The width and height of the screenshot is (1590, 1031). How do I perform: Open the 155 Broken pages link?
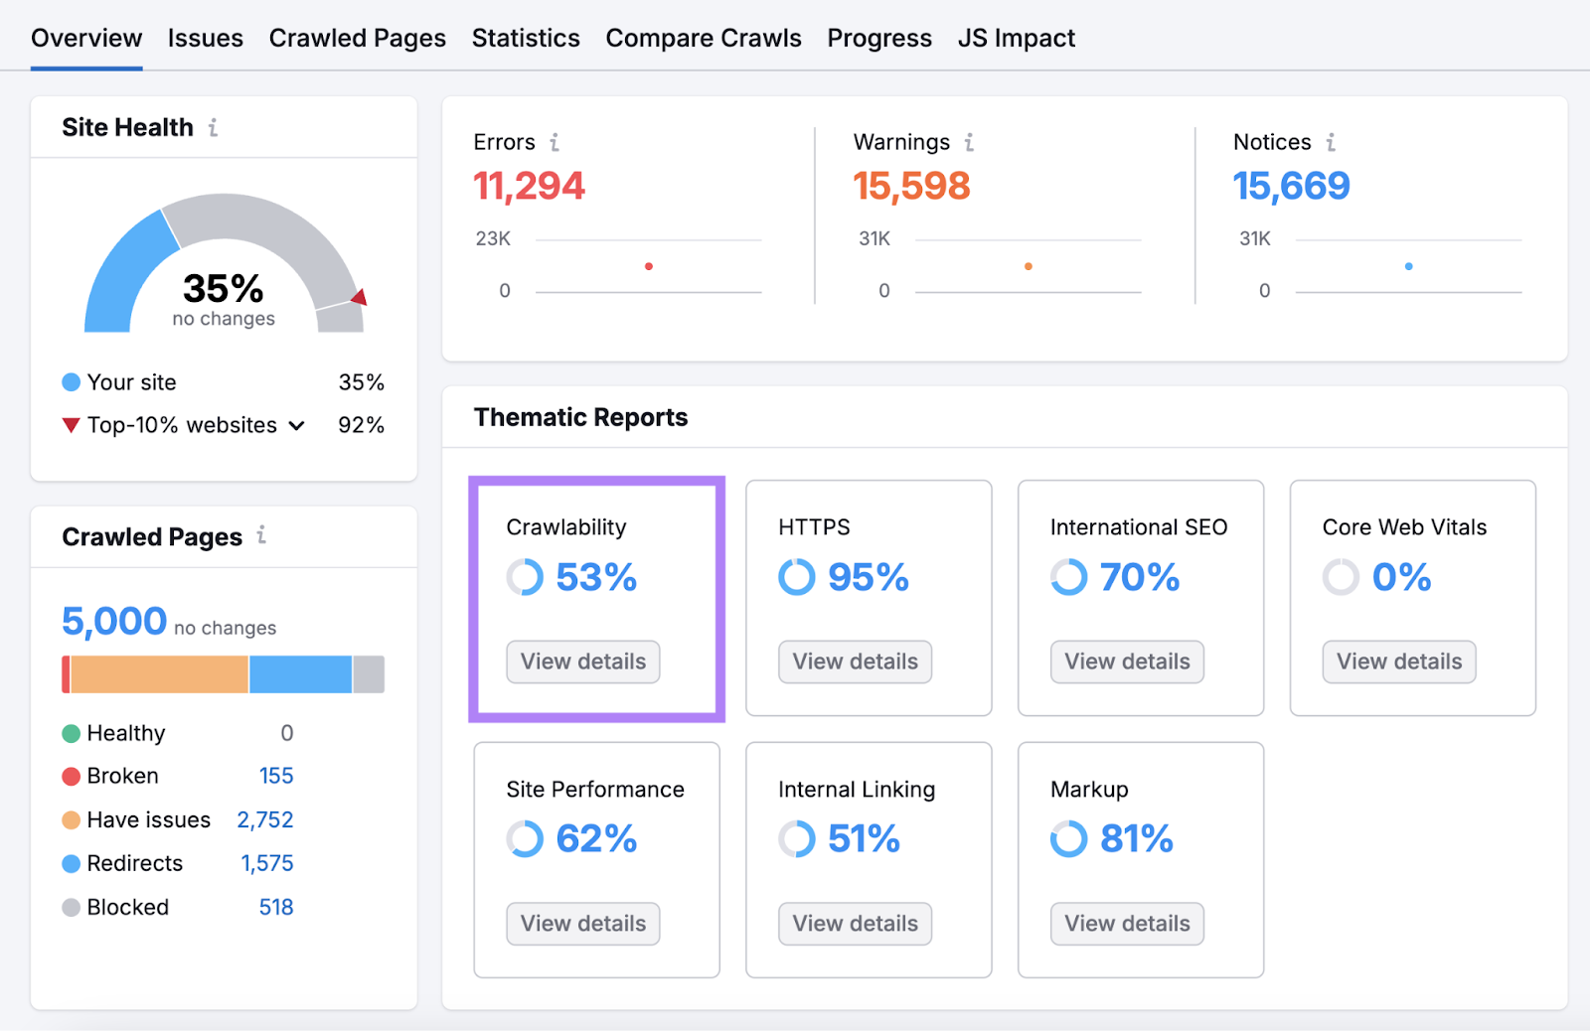click(275, 776)
